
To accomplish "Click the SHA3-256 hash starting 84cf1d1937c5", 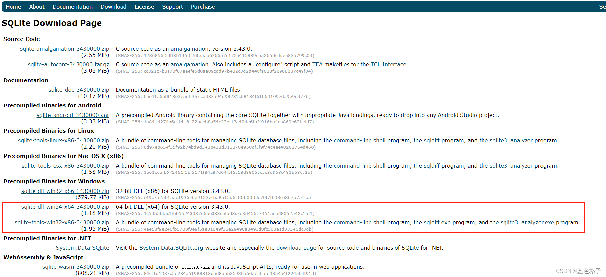I will [216, 273].
